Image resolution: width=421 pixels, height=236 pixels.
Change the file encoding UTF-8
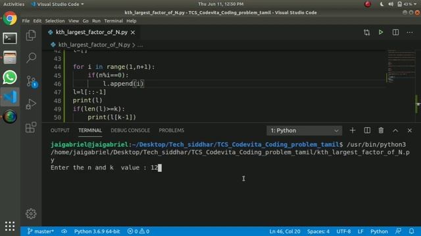pyautogui.click(x=343, y=231)
